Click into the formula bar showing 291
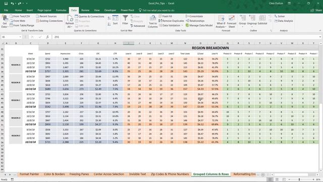Viewport: 323px width, 182px height. point(185,37)
